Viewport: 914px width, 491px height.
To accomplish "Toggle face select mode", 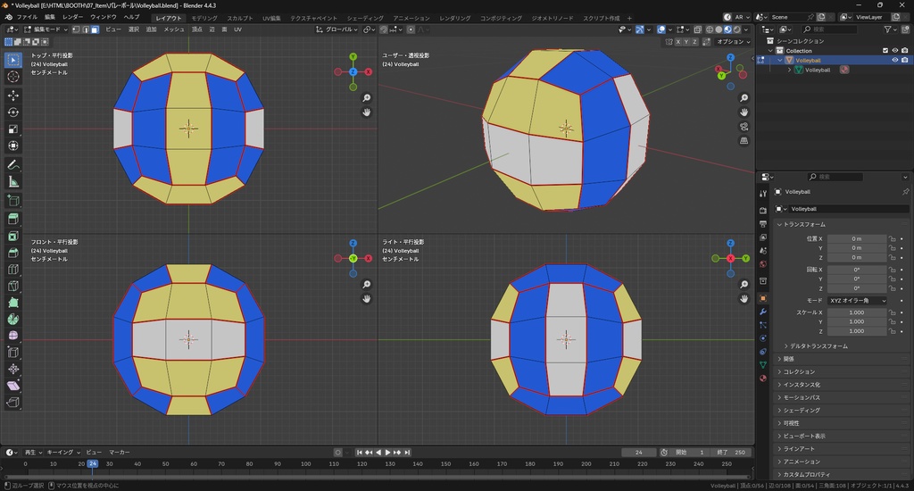I will (x=95, y=29).
